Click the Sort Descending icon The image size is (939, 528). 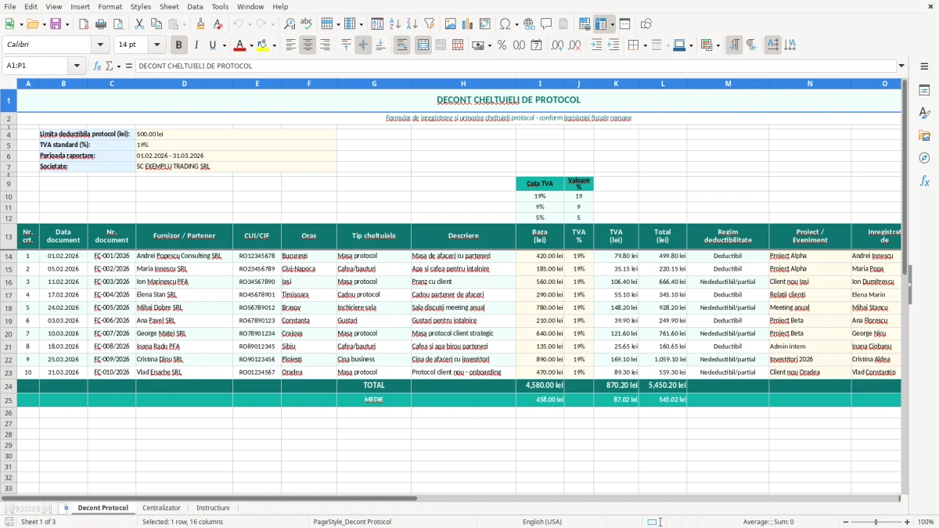(412, 24)
